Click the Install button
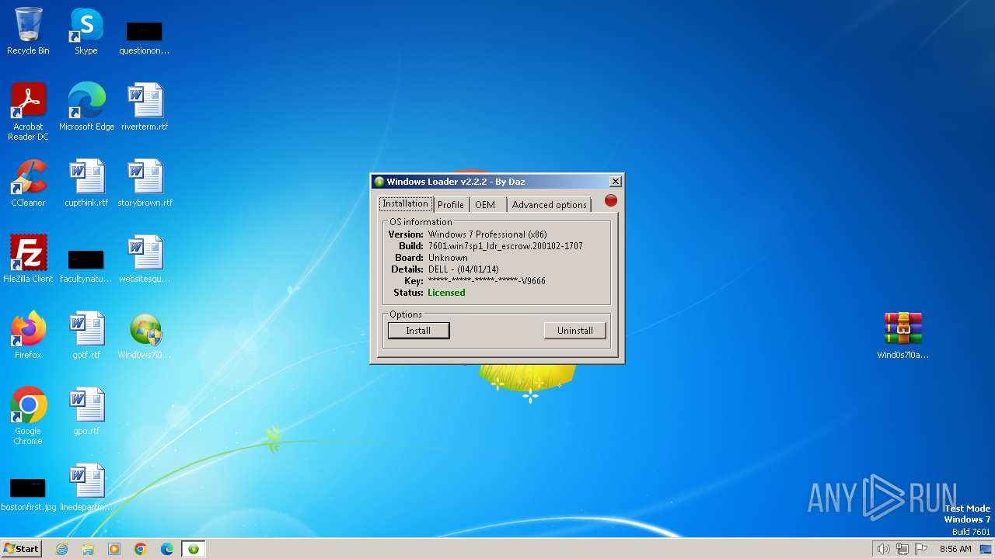 (418, 331)
